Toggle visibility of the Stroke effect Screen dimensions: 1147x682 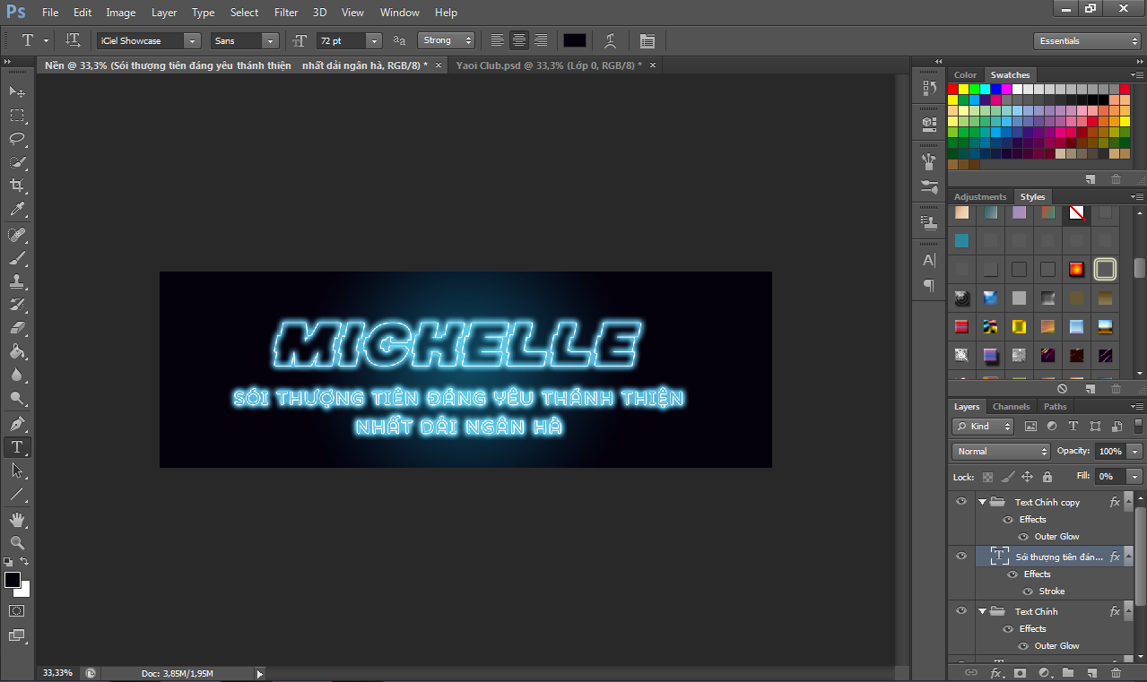[x=1028, y=591]
